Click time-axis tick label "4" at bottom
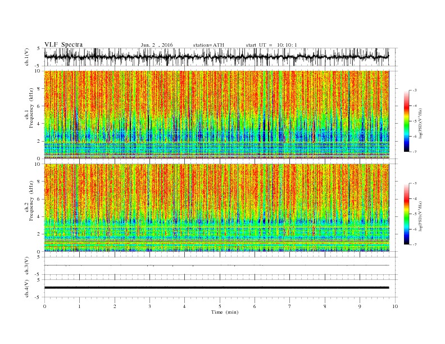The image size is (445, 344). (185, 306)
